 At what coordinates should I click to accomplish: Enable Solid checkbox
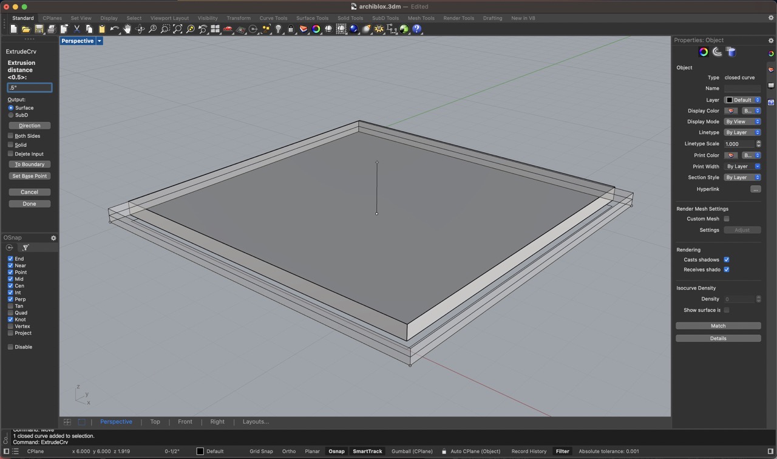coord(10,145)
